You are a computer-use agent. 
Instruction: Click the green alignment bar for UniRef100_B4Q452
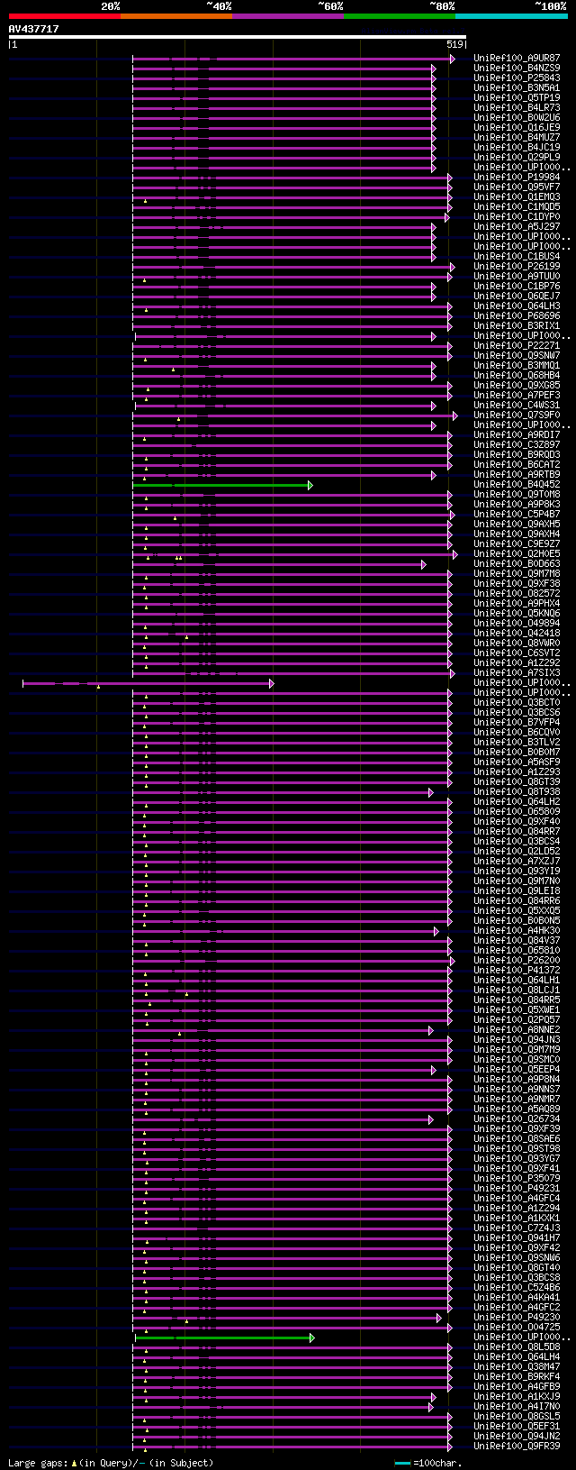point(221,485)
